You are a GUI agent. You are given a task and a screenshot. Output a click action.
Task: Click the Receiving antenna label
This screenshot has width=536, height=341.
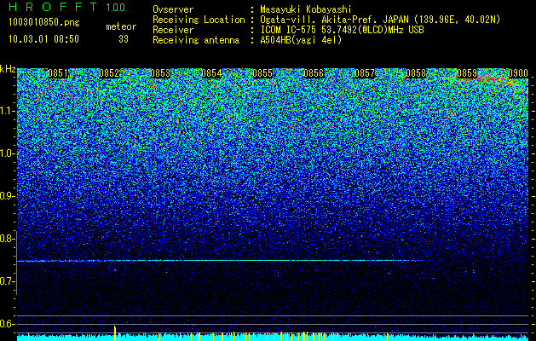(x=196, y=40)
